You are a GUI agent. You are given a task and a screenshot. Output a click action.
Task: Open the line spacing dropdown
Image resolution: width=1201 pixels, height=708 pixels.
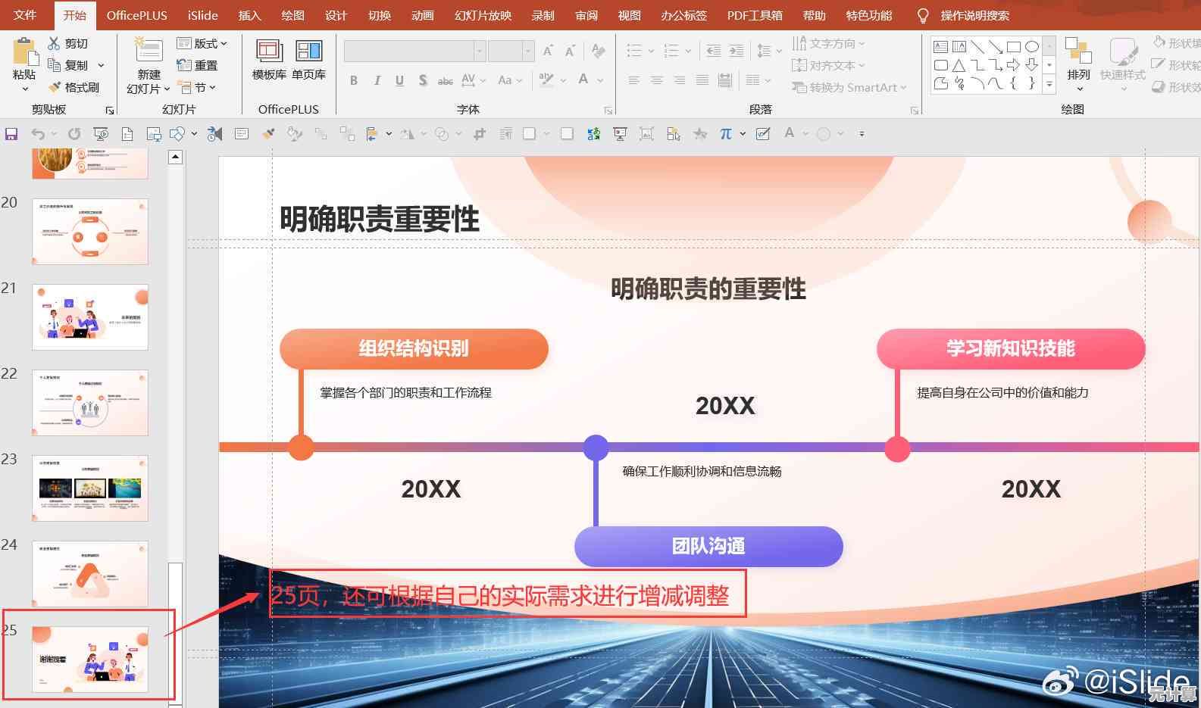coord(769,51)
